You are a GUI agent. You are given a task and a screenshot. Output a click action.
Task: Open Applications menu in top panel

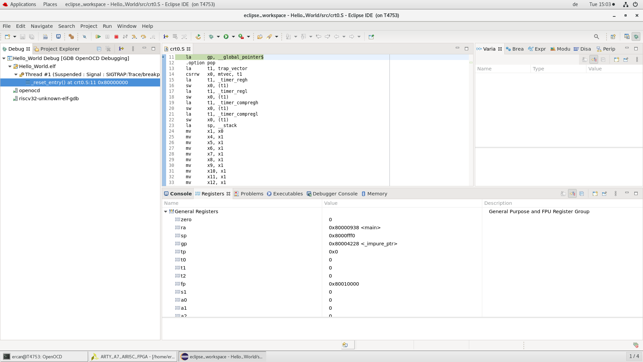point(19,4)
